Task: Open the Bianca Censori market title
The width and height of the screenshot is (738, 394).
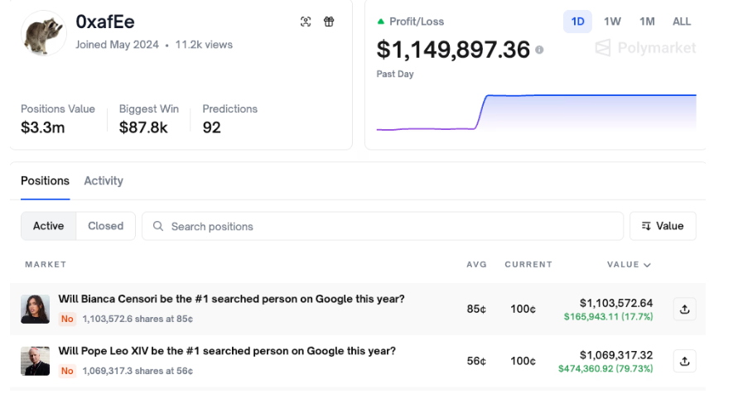Action: 231,299
